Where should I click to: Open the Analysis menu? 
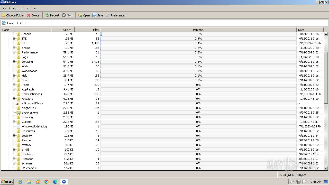click(x=14, y=8)
